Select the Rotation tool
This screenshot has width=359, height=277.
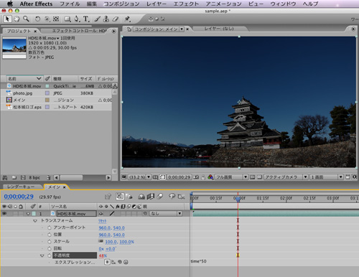[37, 19]
